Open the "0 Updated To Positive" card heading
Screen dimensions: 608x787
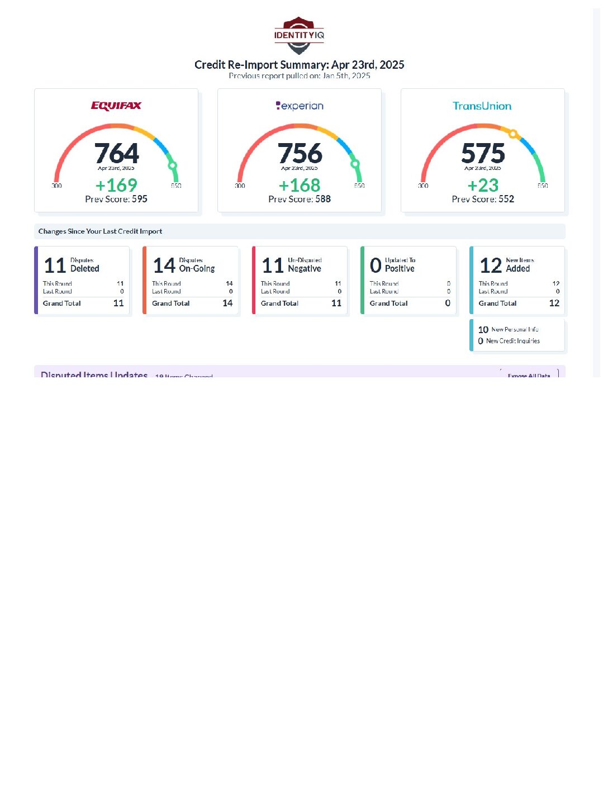pos(393,265)
